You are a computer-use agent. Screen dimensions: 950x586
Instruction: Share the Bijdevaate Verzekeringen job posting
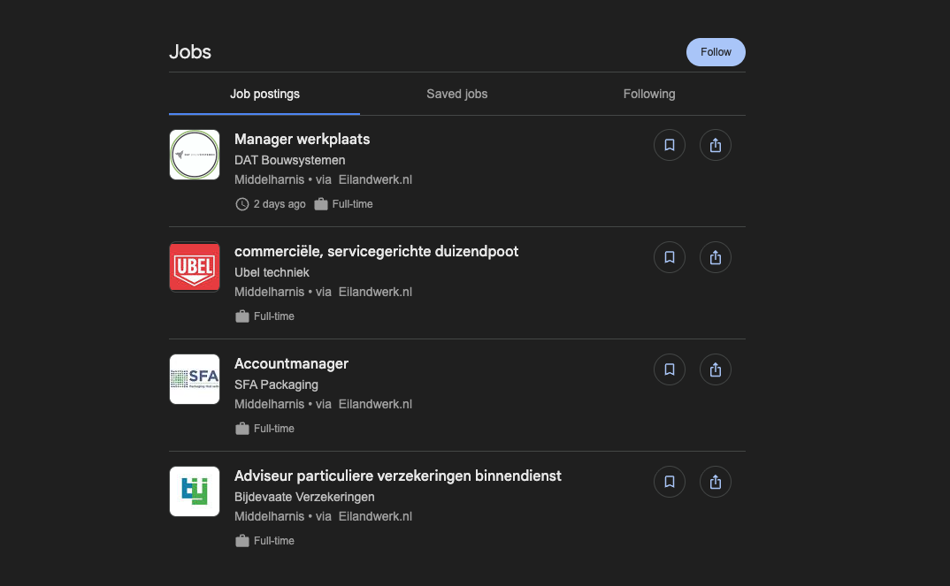point(716,482)
